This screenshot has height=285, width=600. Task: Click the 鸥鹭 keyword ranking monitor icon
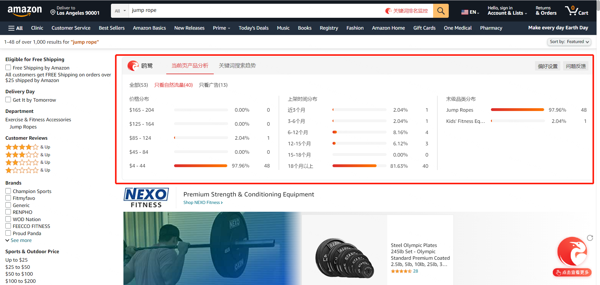pyautogui.click(x=388, y=11)
